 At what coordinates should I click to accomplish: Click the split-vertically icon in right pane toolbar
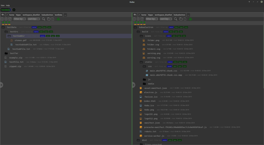click(x=138, y=19)
